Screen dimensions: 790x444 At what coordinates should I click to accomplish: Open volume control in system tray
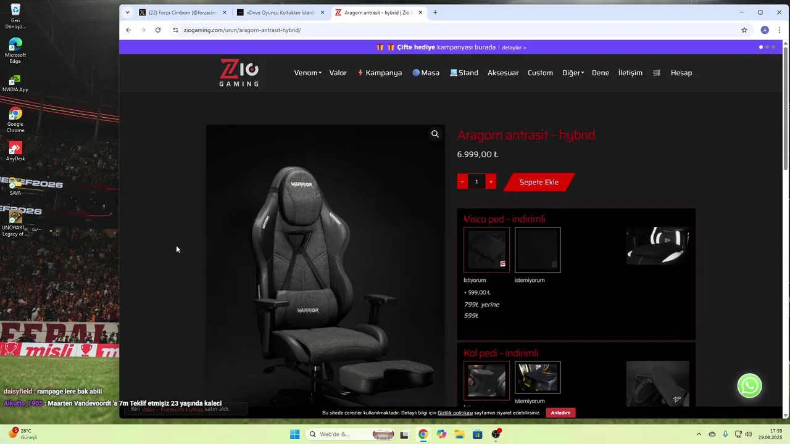click(748, 434)
